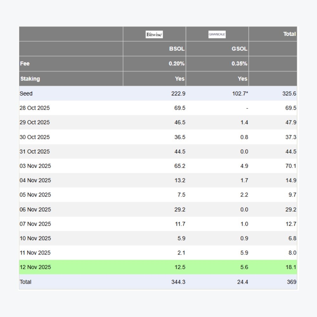
Task: Click the Bitwise logo in header
Action: point(154,35)
